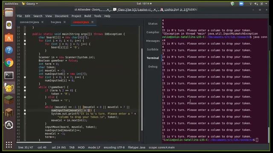The height and width of the screenshot is (153, 273).
Task: Show Applications grid in the dock
Action: click(9, 144)
